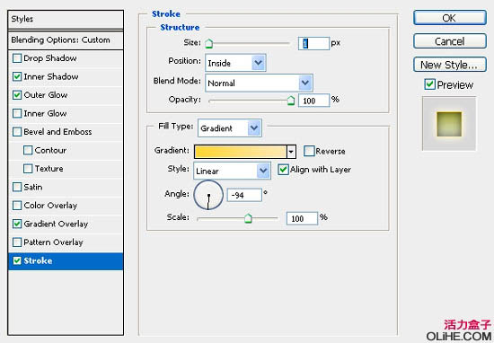The image size is (494, 343).
Task: Select the Inner Glow style label
Action: pos(45,113)
